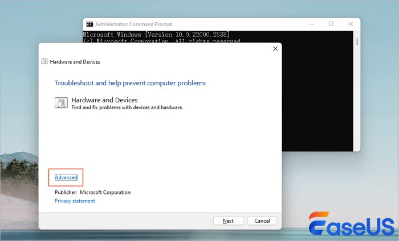Click the 'Hardware and Devices' dialog title text
Screen dimensions: 399x241
click(75, 61)
